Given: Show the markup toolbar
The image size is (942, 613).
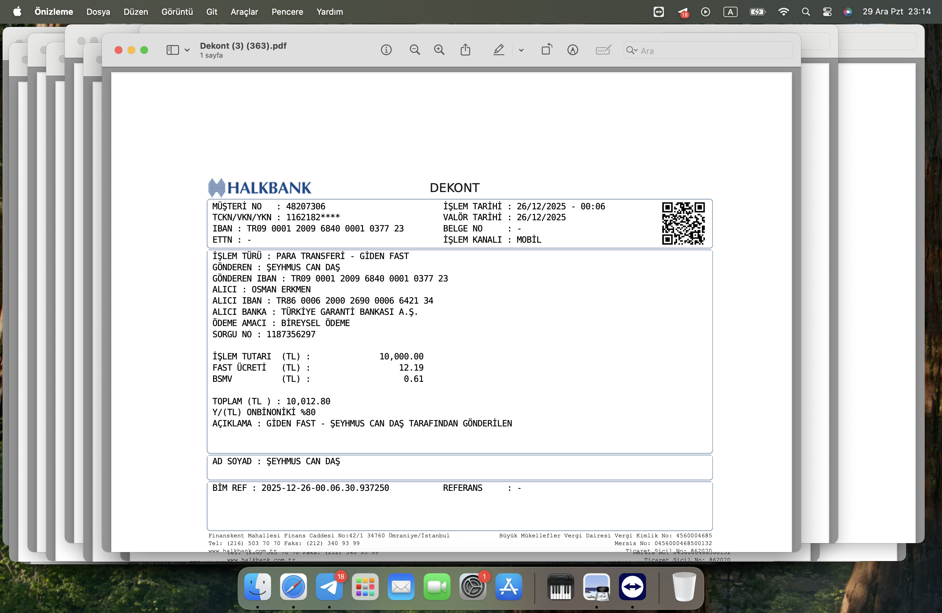Looking at the screenshot, I should [573, 50].
